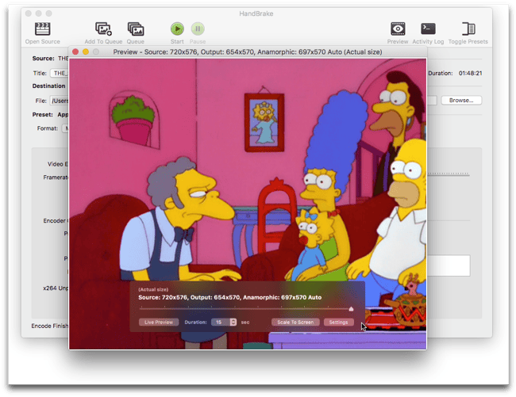Start encoding with the green play button
This screenshot has width=516, height=397.
[x=177, y=29]
